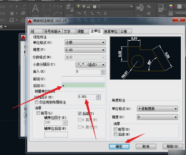
Task: Expand the Fillet tool dropdown arrow
Action: pos(16,13)
